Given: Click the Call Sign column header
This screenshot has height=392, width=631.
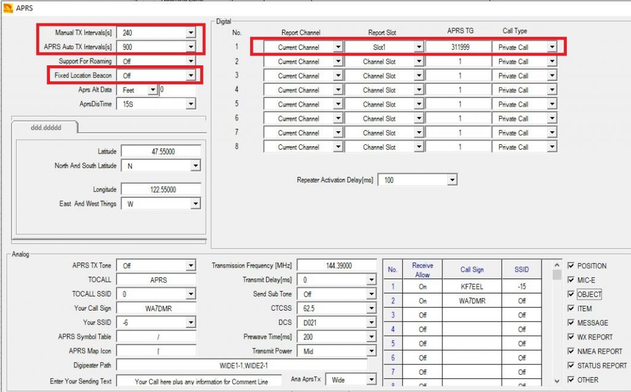Looking at the screenshot, I should [x=472, y=269].
